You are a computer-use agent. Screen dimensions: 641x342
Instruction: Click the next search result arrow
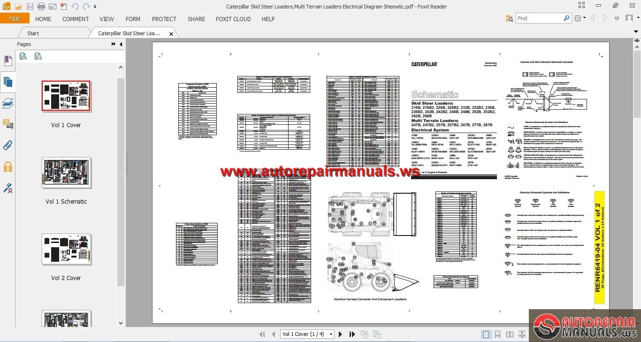[605, 18]
